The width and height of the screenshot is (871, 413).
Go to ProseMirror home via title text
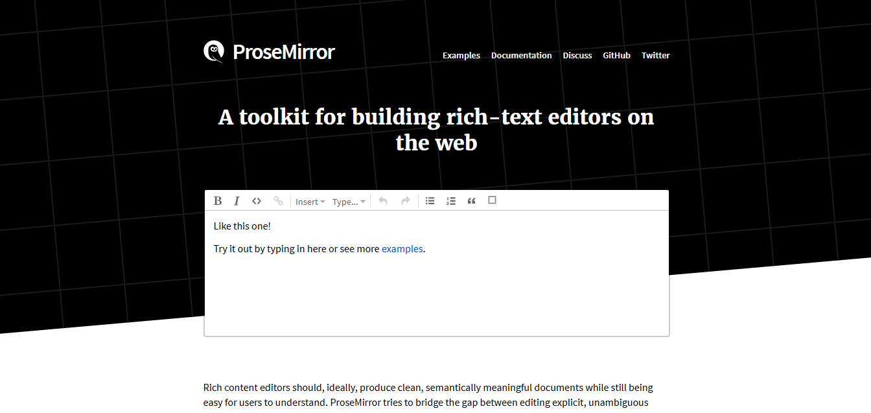[x=284, y=52]
